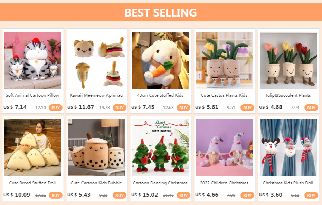
Task: Open the Cute Bread Stuffed Doll picture
Action: pos(33,148)
